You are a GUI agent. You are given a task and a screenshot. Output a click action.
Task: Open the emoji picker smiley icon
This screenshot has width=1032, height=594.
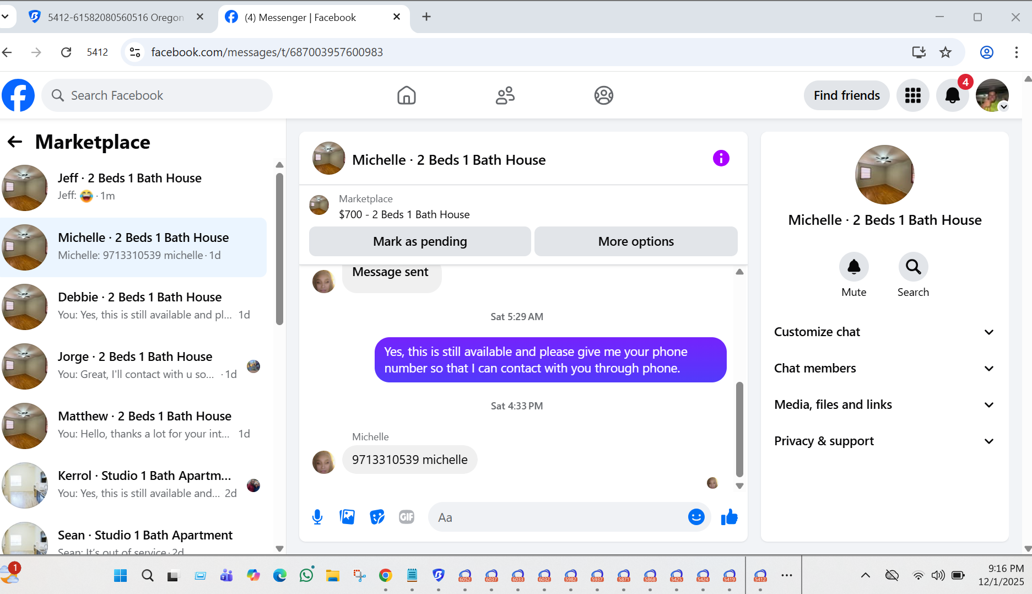pos(696,517)
